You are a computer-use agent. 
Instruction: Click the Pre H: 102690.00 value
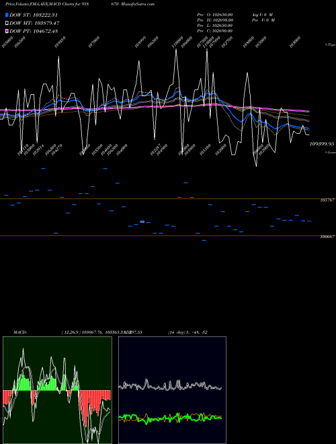click(x=215, y=20)
